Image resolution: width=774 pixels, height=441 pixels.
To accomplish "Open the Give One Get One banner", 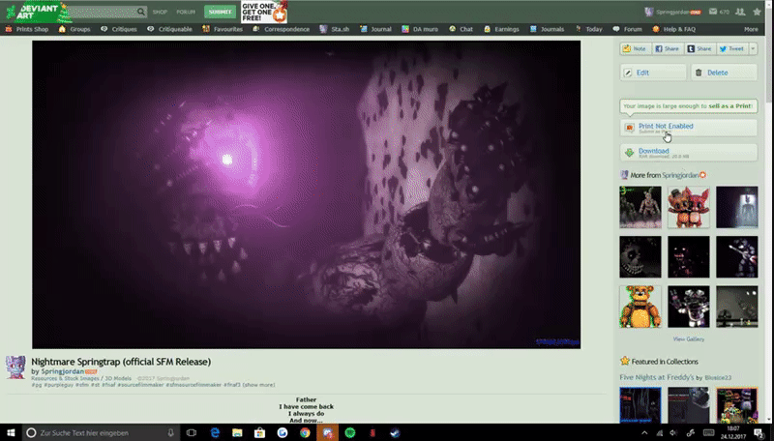I will point(264,12).
